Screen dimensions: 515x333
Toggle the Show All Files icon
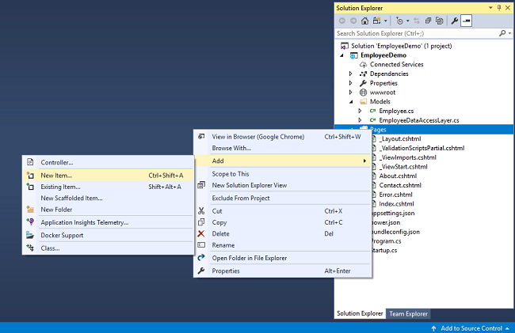coord(439,21)
